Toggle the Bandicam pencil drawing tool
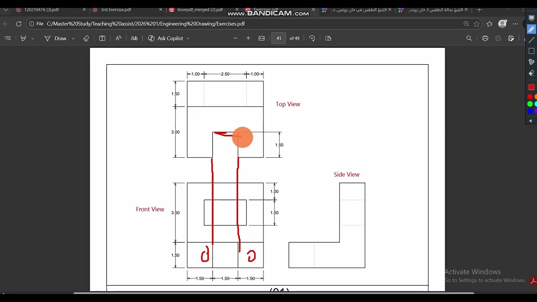The height and width of the screenshot is (302, 537). point(532,29)
